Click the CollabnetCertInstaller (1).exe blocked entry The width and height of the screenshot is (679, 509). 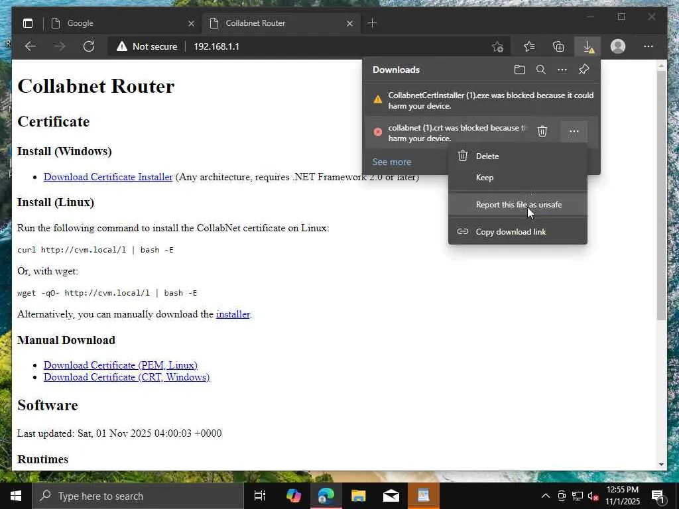(x=481, y=101)
